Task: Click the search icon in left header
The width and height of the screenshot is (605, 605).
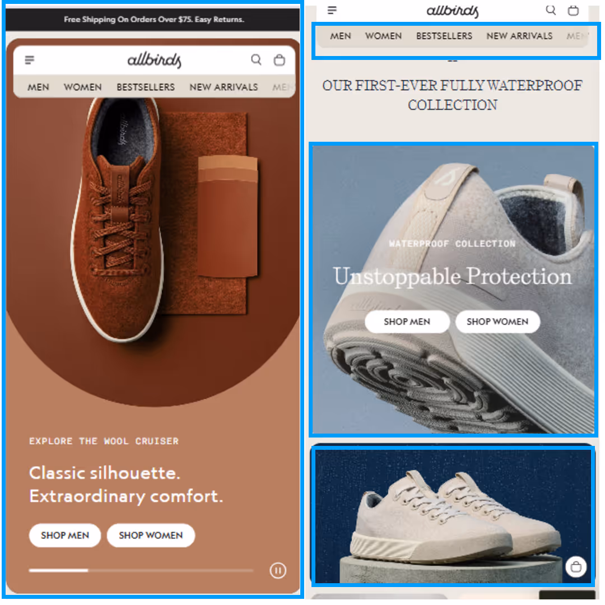Action: click(x=256, y=60)
